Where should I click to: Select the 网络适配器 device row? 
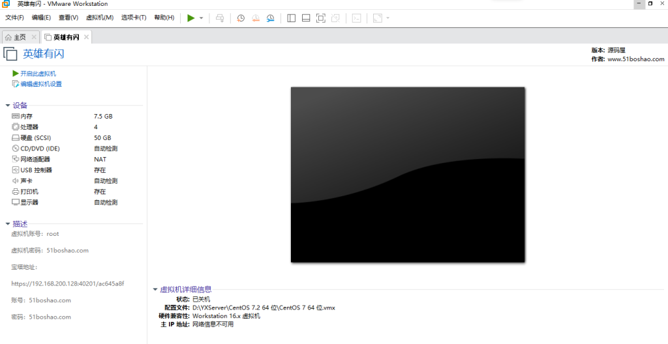pos(35,159)
